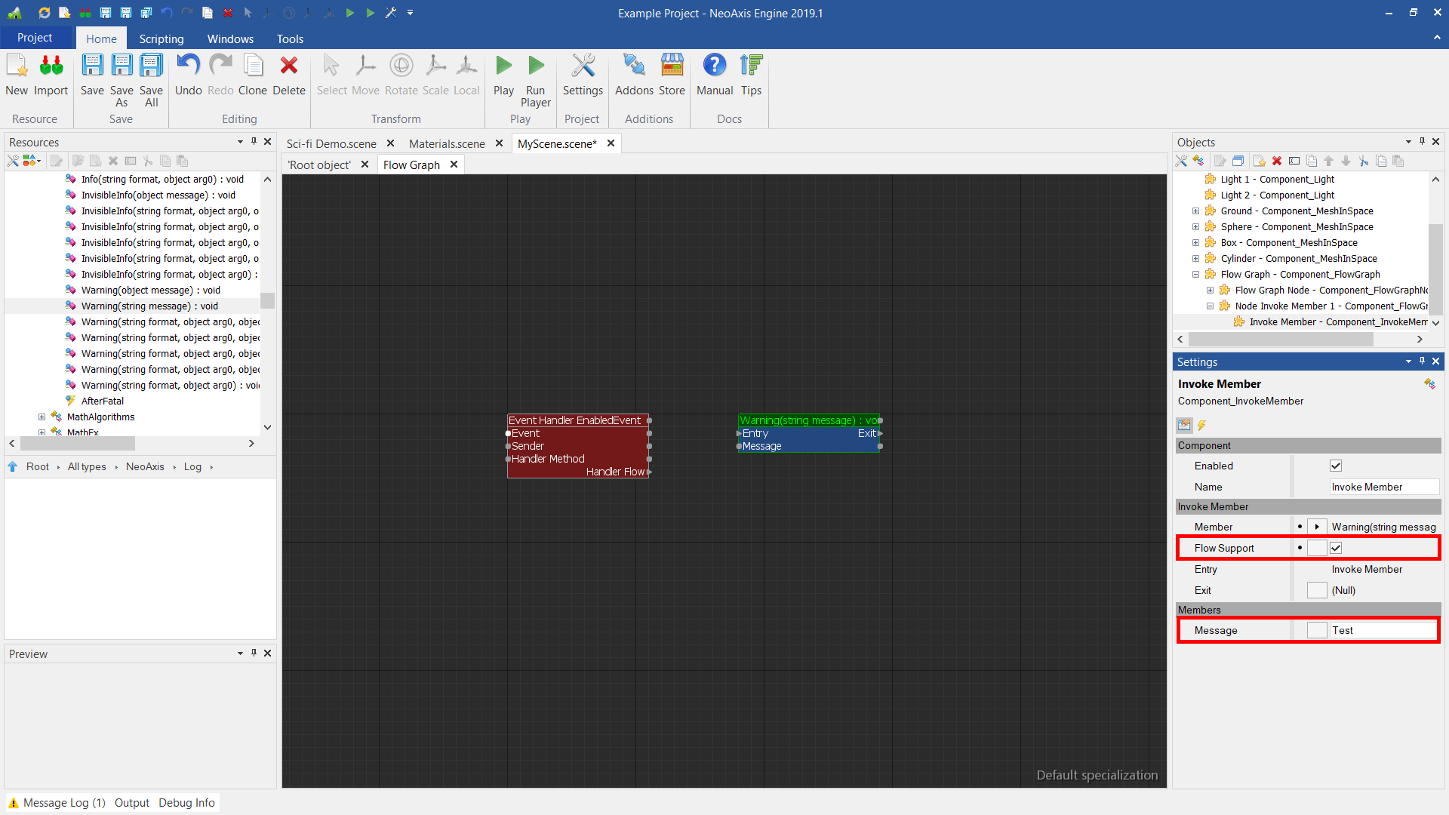Click the Save All icon in ribbon
The height and width of the screenshot is (815, 1449).
[x=151, y=66]
